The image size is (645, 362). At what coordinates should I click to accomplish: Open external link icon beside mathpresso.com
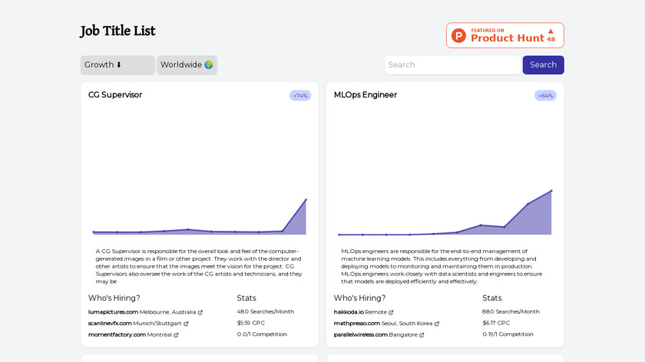436,324
